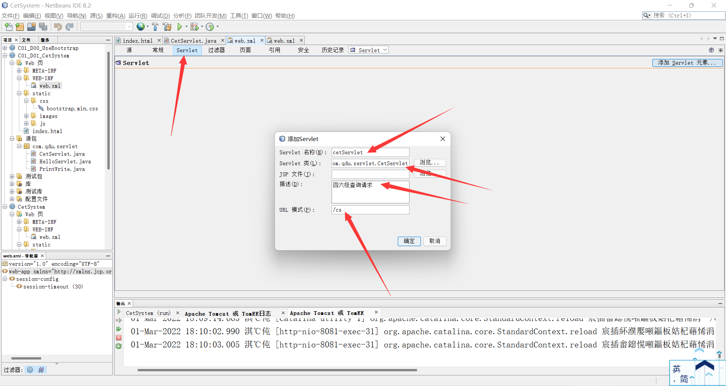Click 浏览... button beside Servlet 类 field
The height and width of the screenshot is (386, 726).
point(430,163)
